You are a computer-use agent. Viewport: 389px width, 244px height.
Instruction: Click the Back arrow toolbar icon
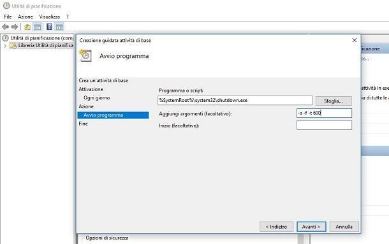[x=5, y=27]
